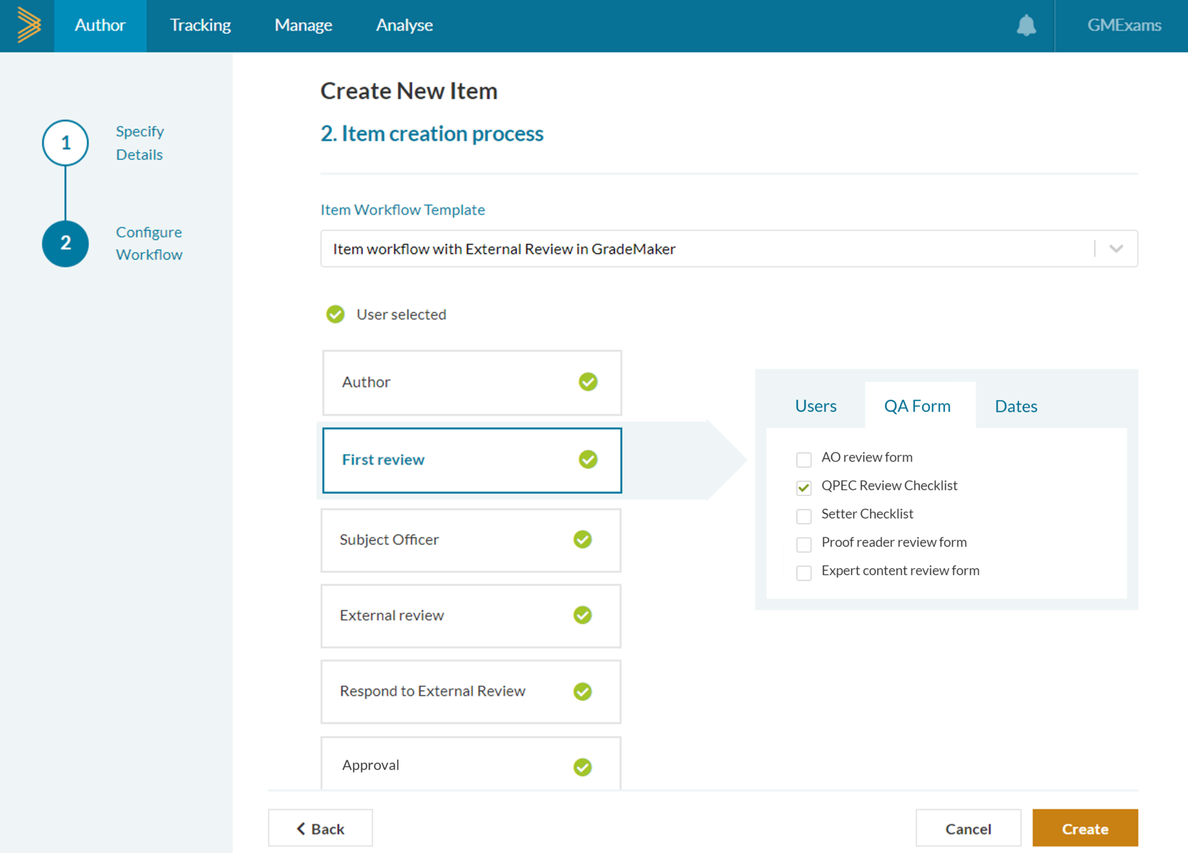Click the Create button

click(1085, 828)
